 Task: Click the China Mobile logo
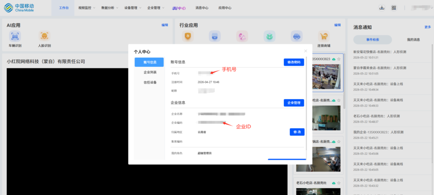19,8
